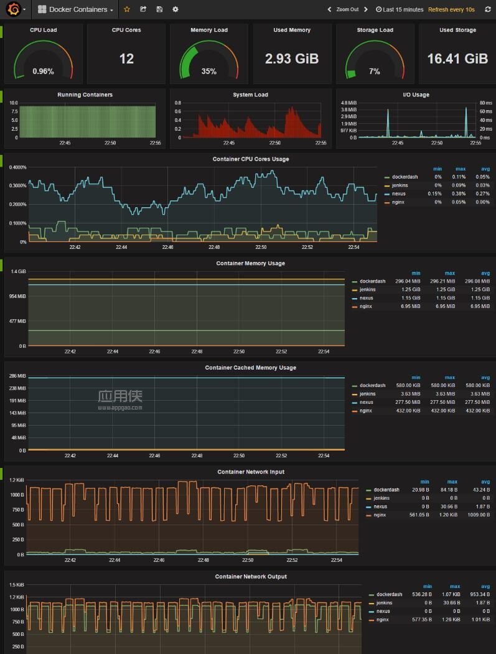This screenshot has height=654, width=496.
Task: Open CPU Load panel title menu
Action: [x=44, y=30]
